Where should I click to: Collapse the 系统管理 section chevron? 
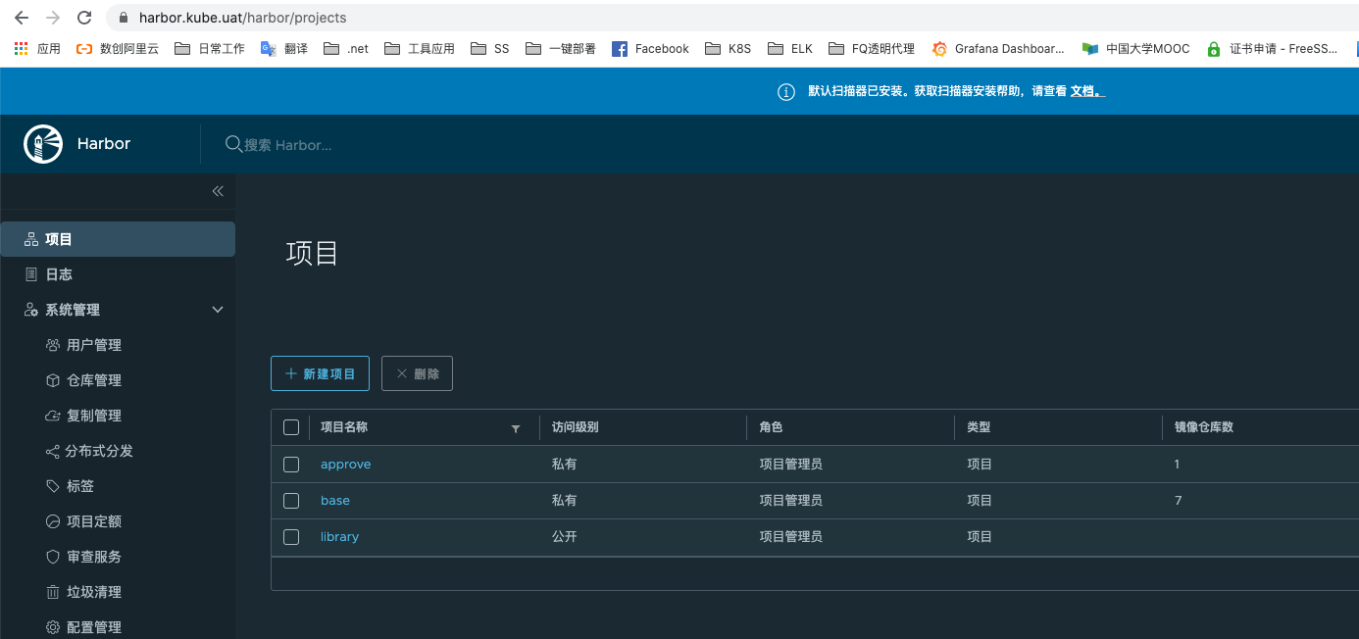tap(218, 310)
